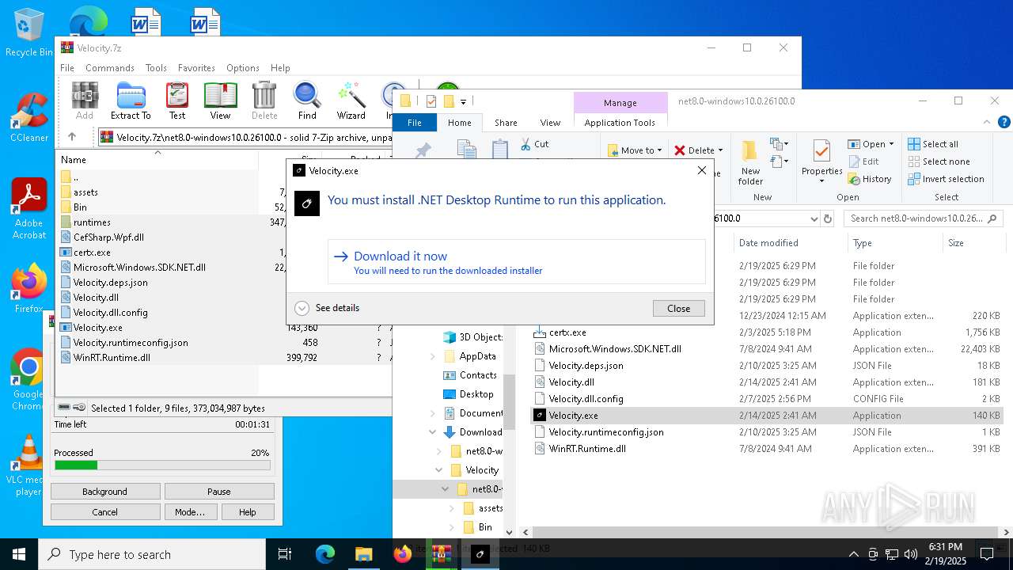
Task: Click the extraction progress bar
Action: [x=162, y=465]
